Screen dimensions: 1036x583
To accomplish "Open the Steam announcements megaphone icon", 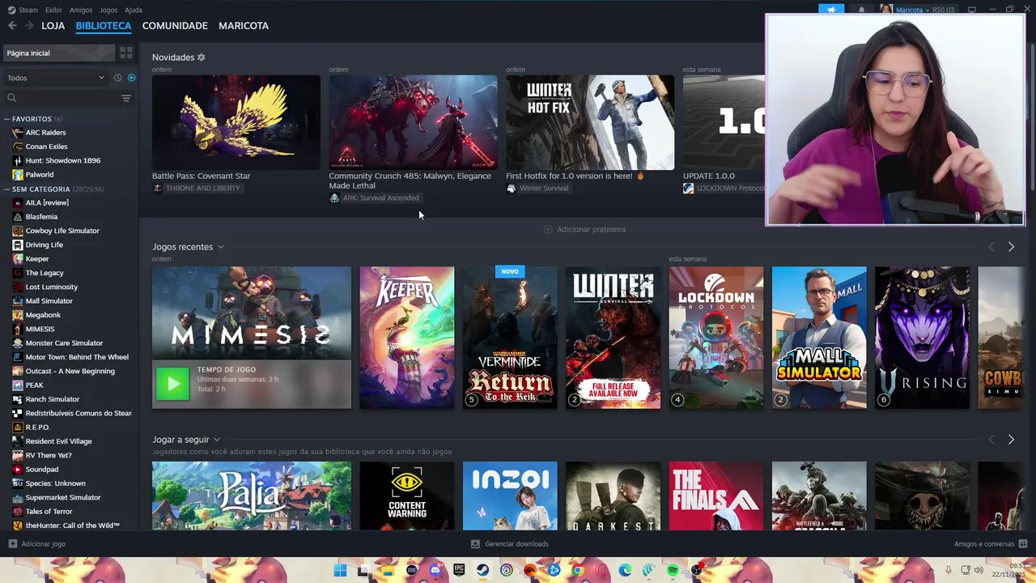I will pyautogui.click(x=831, y=10).
